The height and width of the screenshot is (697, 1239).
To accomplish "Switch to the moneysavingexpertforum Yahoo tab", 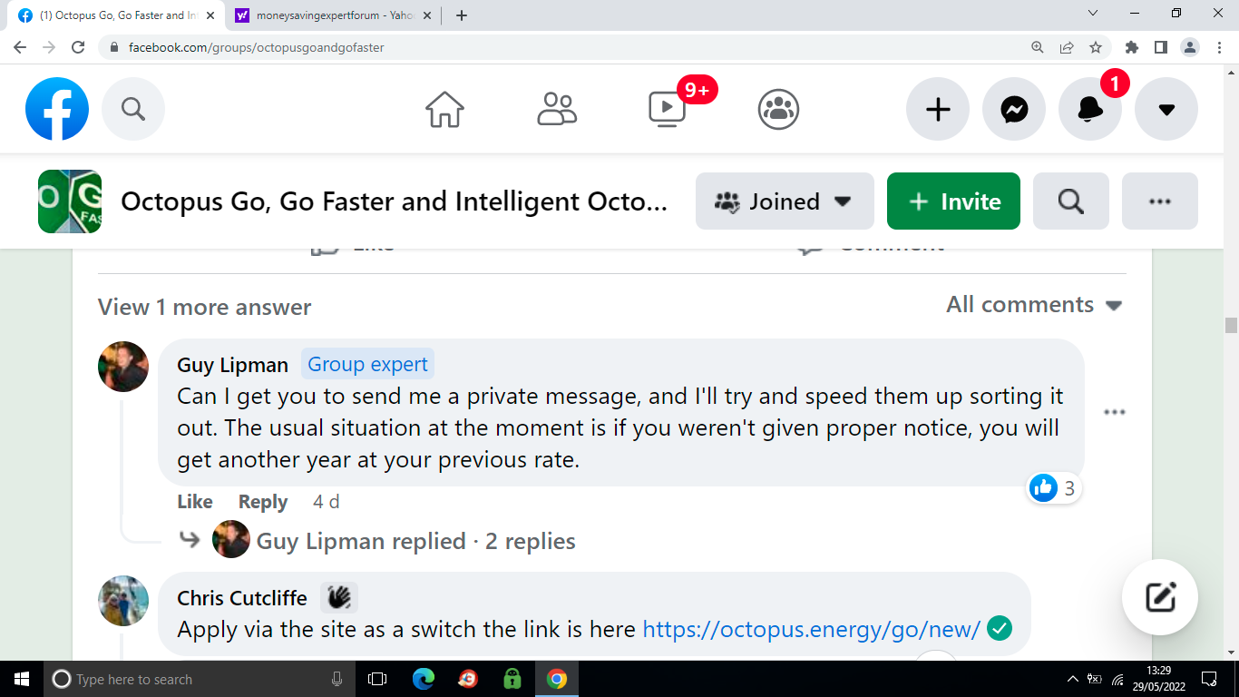I will pos(329,15).
